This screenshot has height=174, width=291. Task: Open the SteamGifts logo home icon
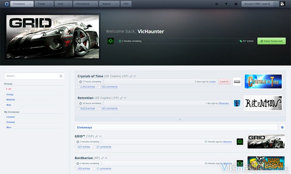[x=7, y=4]
